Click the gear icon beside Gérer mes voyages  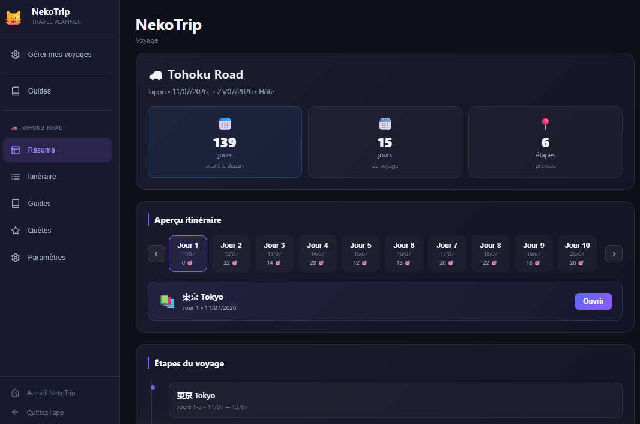pos(16,55)
